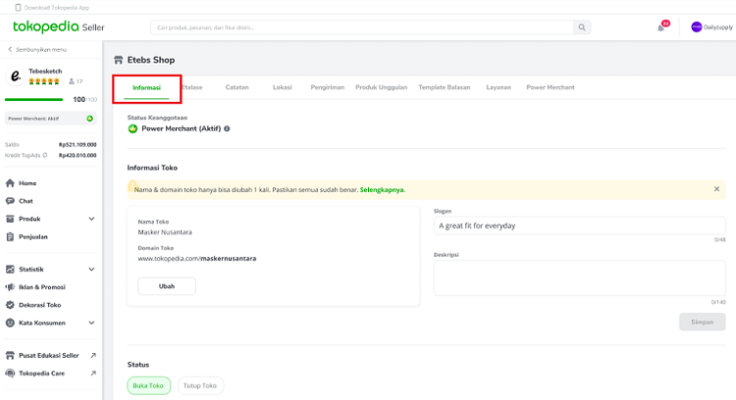Viewport: 736px width, 400px height.
Task: Click the Statistik chart icon
Action: tap(10, 270)
